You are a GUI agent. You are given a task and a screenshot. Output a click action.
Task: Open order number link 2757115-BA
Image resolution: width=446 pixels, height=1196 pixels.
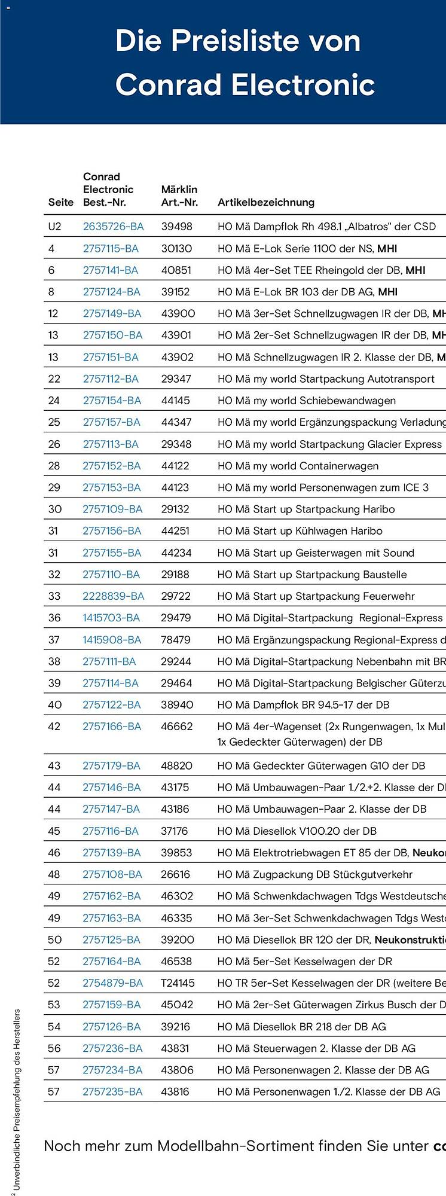(x=111, y=248)
